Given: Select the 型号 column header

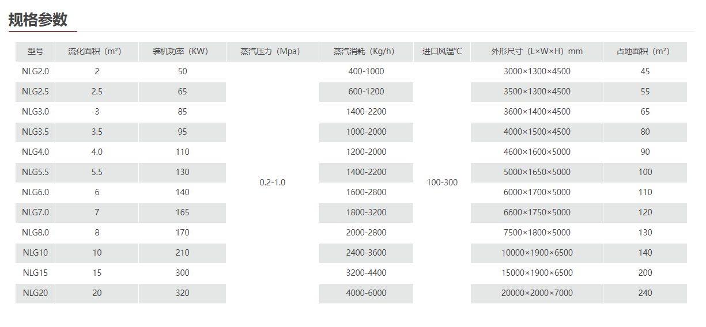Looking at the screenshot, I should (x=35, y=51).
